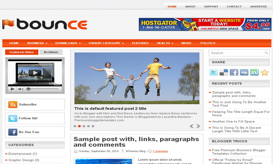Click the '1 comment' link
Screen dimensions: 273x164
[160, 151]
